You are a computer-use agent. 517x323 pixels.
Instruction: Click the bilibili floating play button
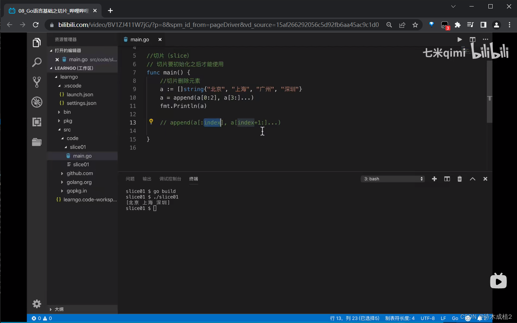pyautogui.click(x=498, y=281)
